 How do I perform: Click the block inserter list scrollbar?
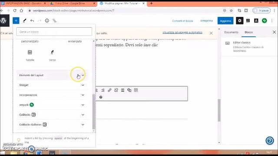tap(94, 111)
